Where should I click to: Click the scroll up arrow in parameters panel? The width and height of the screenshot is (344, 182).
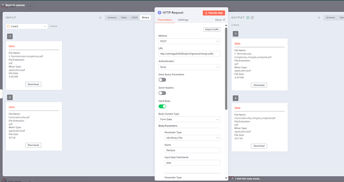tap(226, 25)
